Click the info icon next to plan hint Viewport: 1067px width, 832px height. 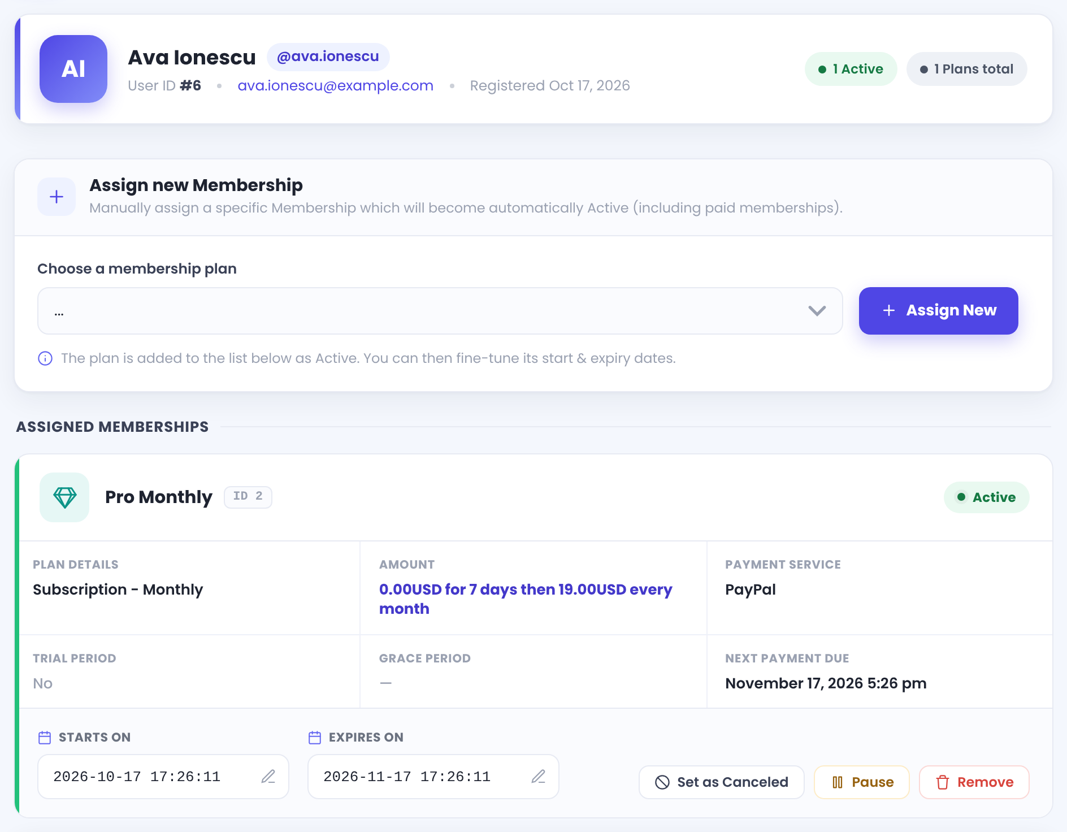click(x=45, y=358)
